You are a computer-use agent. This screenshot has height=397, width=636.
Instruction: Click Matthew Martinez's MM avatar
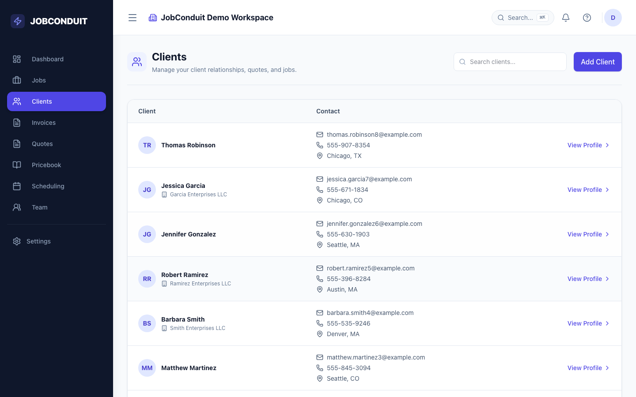tap(147, 368)
